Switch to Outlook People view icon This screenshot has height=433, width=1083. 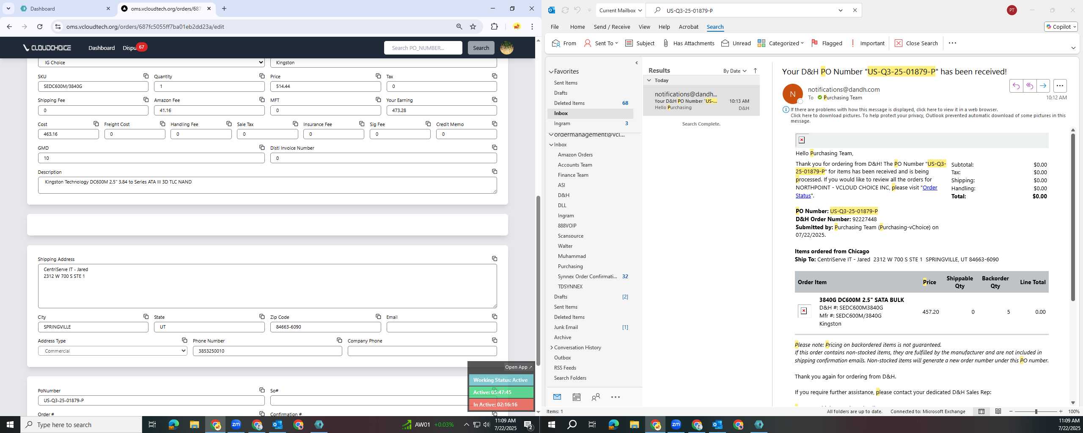(596, 397)
